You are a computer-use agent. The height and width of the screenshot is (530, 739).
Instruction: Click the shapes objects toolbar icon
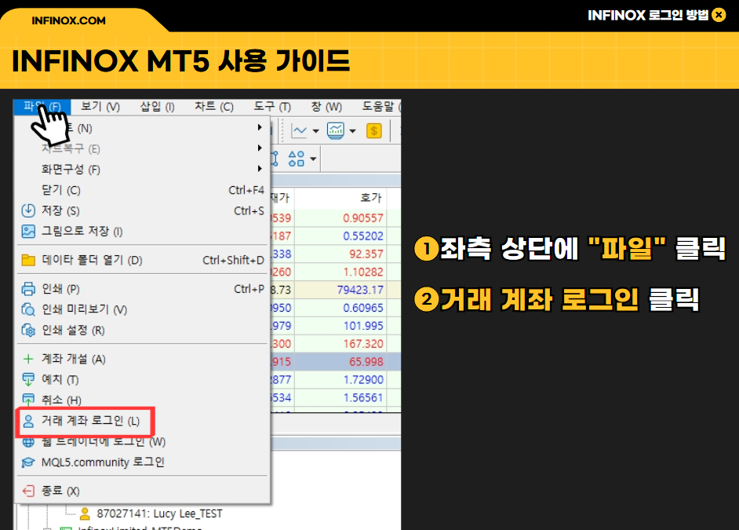tap(297, 159)
